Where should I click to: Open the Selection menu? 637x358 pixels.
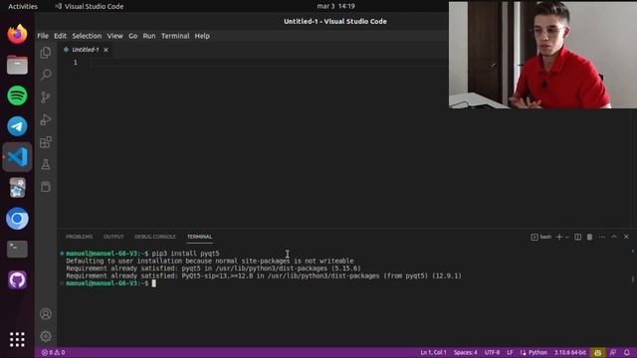pos(87,36)
